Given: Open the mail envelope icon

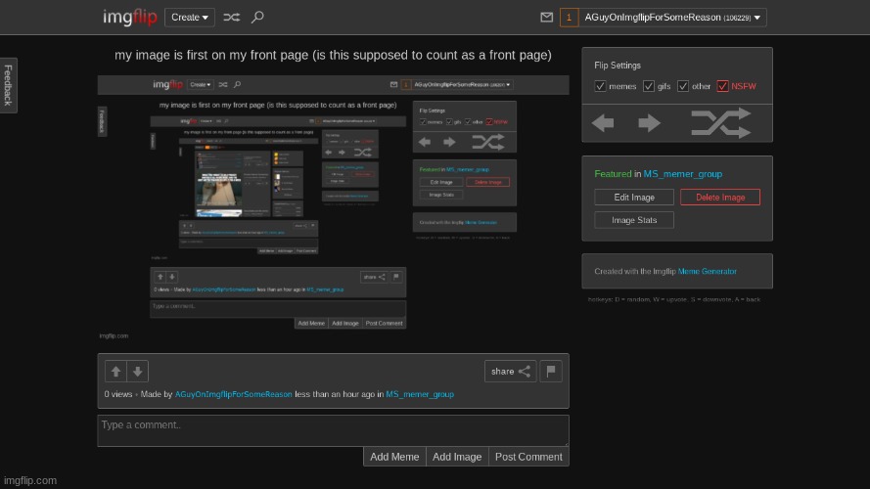Looking at the screenshot, I should click(x=546, y=18).
